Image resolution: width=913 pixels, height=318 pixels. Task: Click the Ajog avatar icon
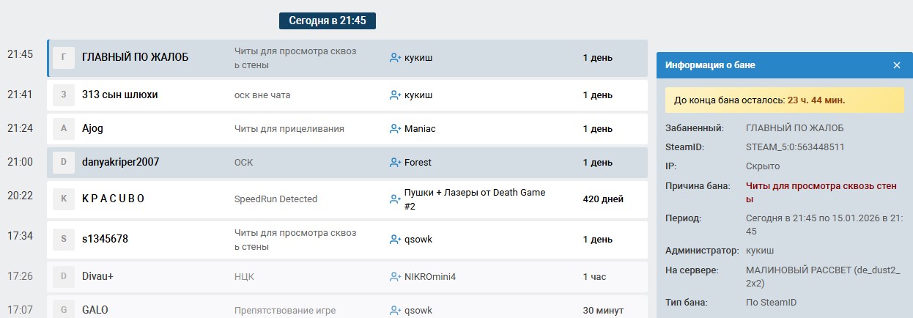(x=64, y=129)
